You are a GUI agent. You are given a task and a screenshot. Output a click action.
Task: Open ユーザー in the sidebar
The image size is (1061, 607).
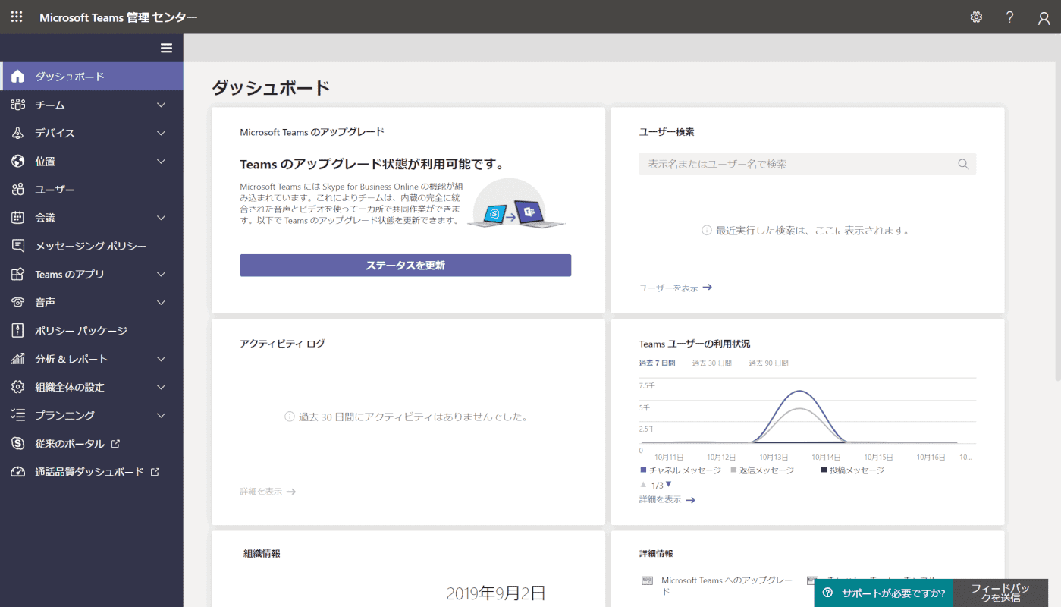click(92, 190)
